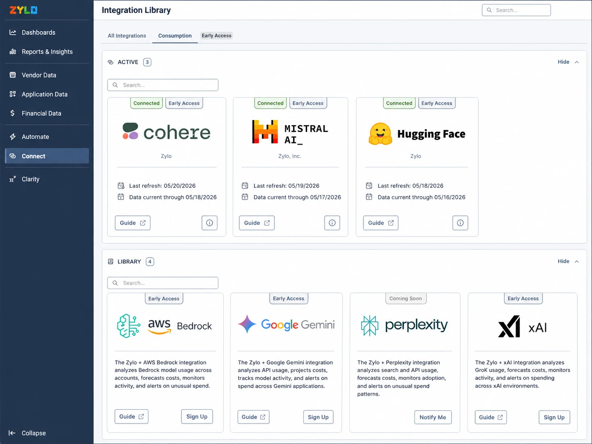Screen dimensions: 592x444
Task: Sign up for Google Gemini integration
Action: pos(318,417)
